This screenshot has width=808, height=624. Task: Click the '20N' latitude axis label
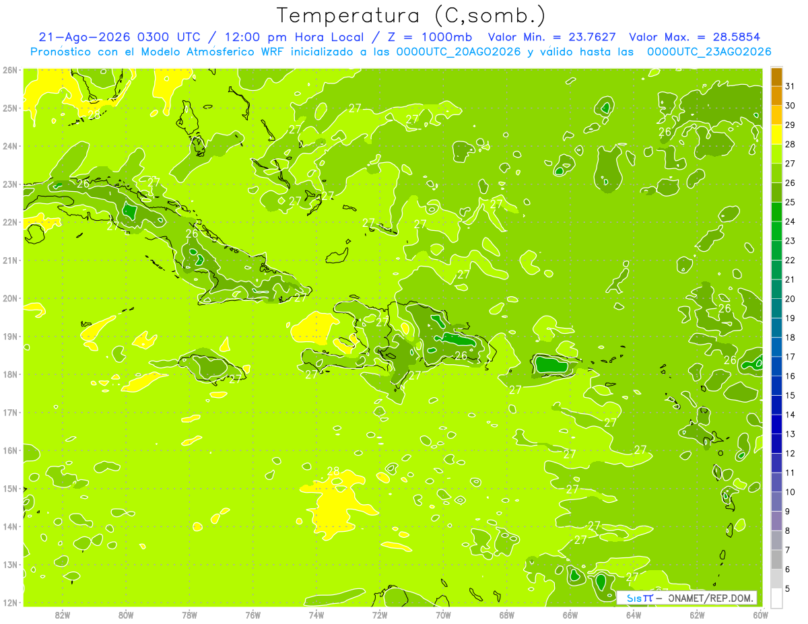[x=10, y=298]
